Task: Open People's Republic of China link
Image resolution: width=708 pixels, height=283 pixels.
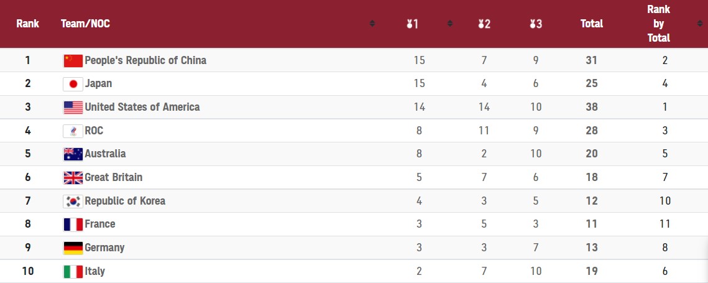Action: (145, 60)
